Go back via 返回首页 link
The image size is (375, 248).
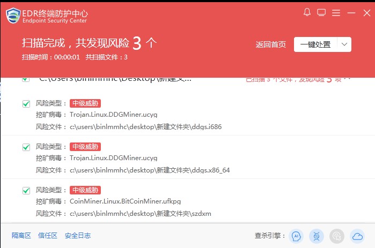coord(271,44)
